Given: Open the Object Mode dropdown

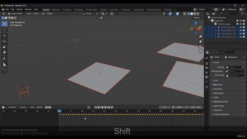Looking at the screenshot, I should click(16, 14).
